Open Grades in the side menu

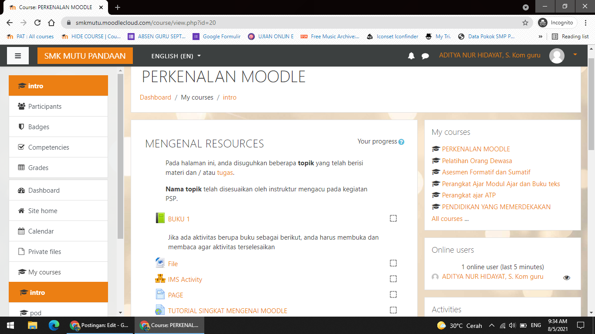tap(58, 167)
